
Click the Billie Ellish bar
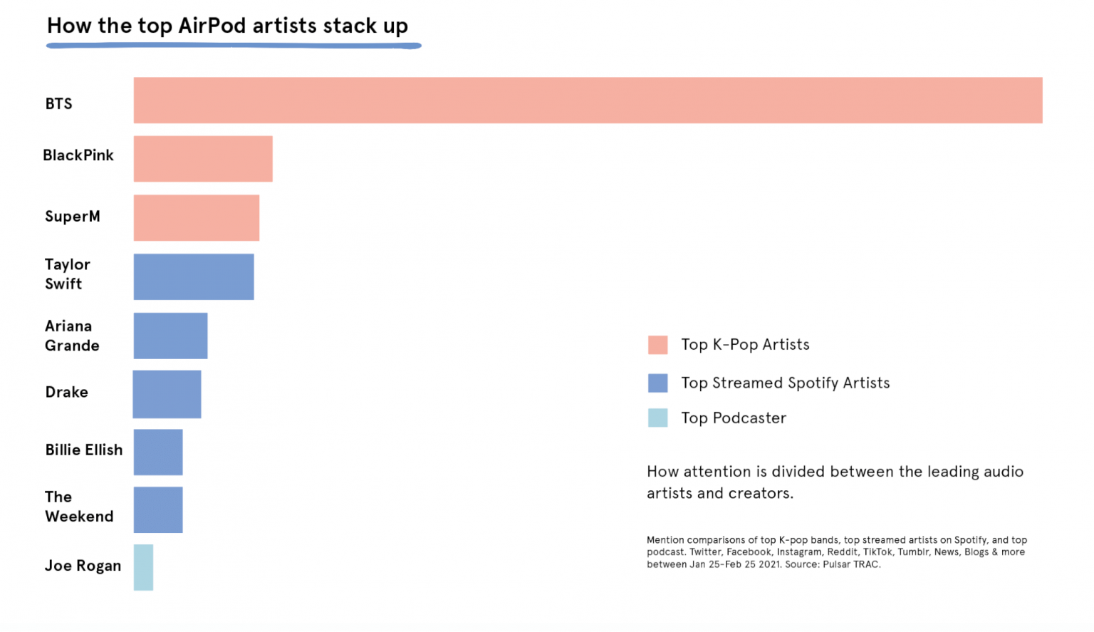[158, 452]
